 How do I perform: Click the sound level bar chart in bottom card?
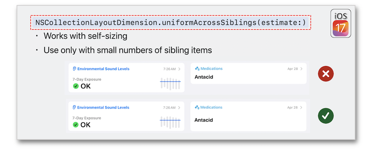point(170,122)
